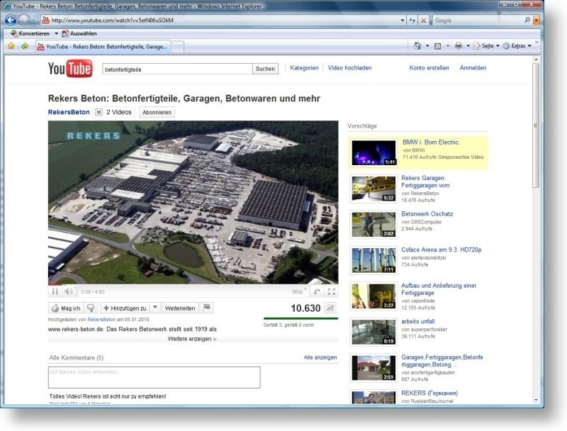Open the Favorites Center star icon
This screenshot has height=431, width=567.
[x=11, y=46]
